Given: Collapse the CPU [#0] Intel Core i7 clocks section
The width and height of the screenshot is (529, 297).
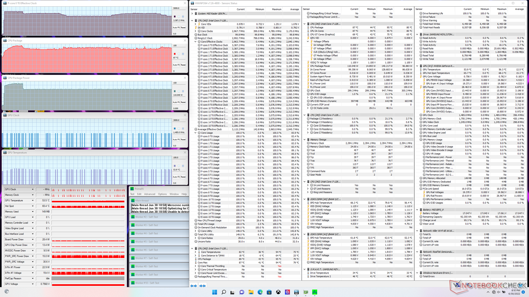Looking at the screenshot, I should pos(192,21).
